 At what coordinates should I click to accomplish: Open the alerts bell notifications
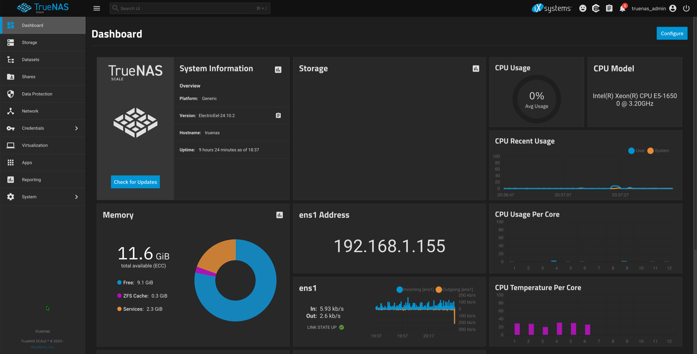coord(623,8)
